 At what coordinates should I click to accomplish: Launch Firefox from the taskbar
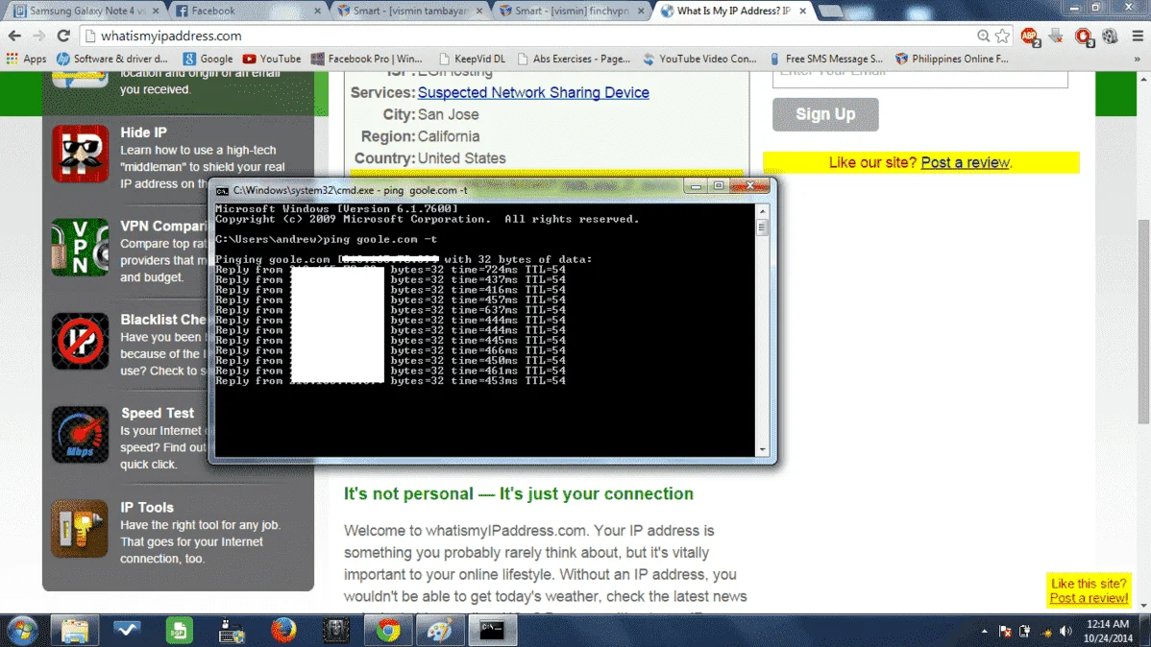pos(283,630)
